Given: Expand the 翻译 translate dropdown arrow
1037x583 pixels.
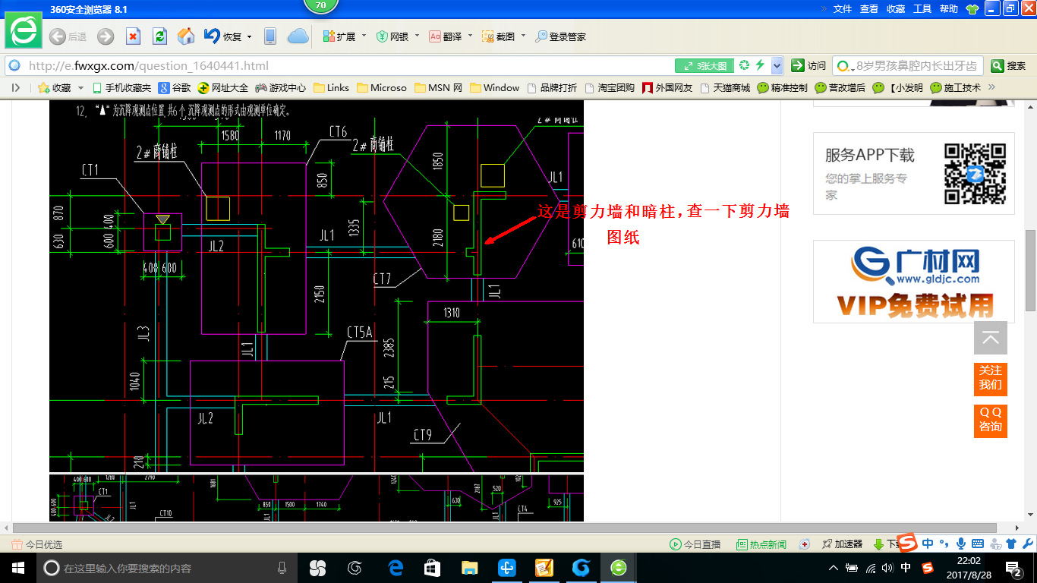Looking at the screenshot, I should click(471, 36).
